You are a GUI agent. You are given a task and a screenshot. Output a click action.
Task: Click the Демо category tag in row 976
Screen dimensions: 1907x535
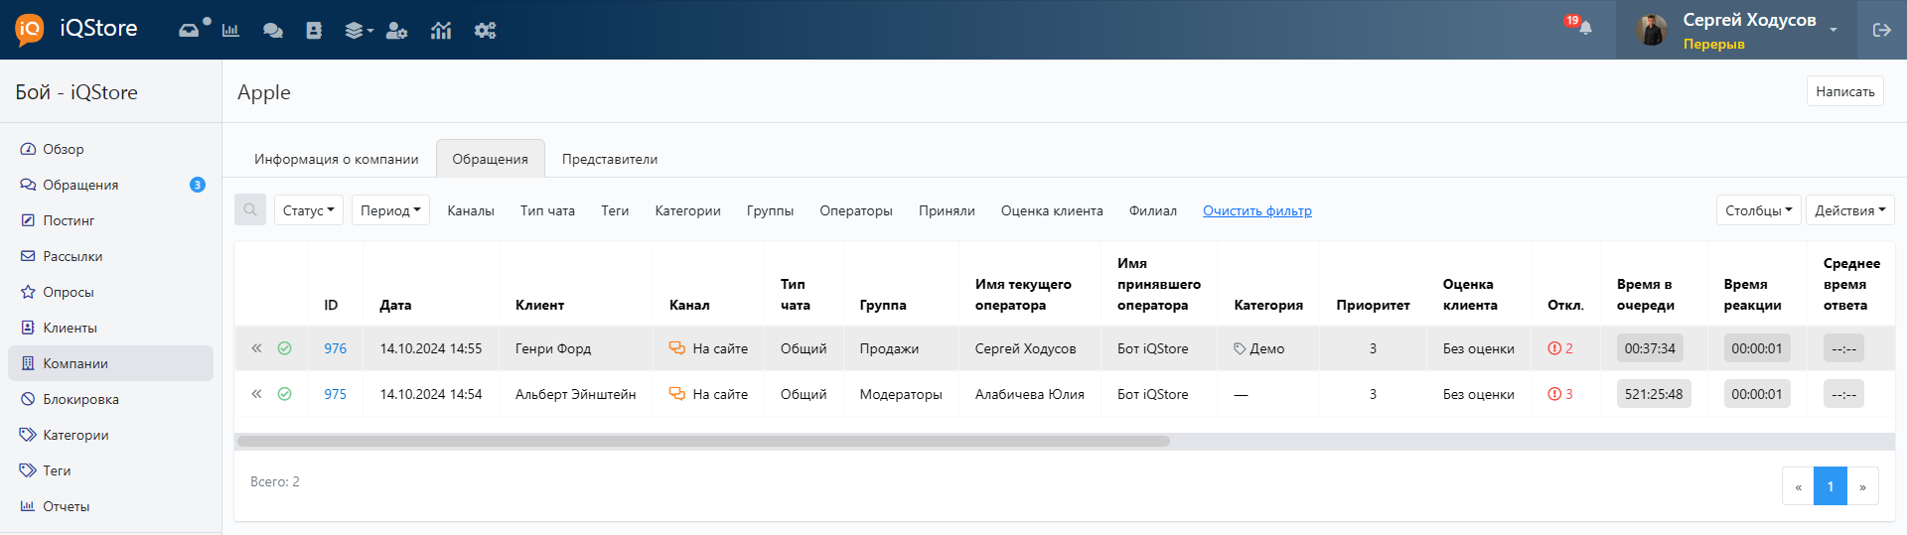(x=1259, y=348)
